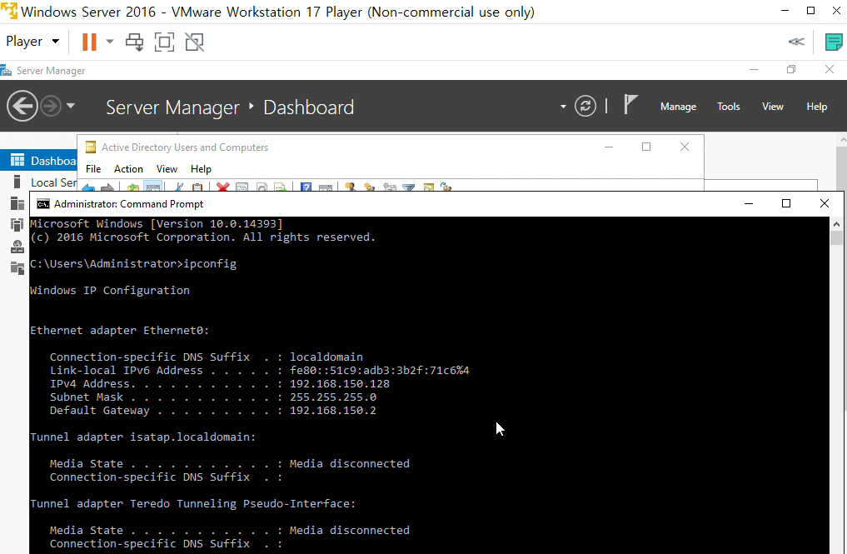The image size is (847, 554).
Task: Open the DNS sidebar icon
Action: tap(17, 247)
